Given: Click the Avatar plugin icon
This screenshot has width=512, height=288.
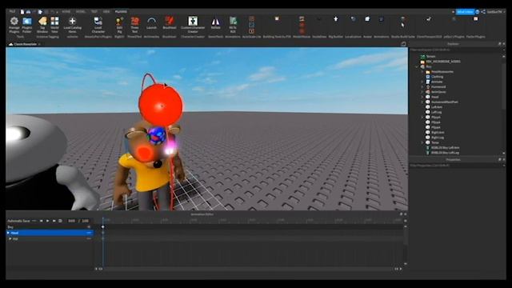Looking at the screenshot, I should tap(367, 19).
